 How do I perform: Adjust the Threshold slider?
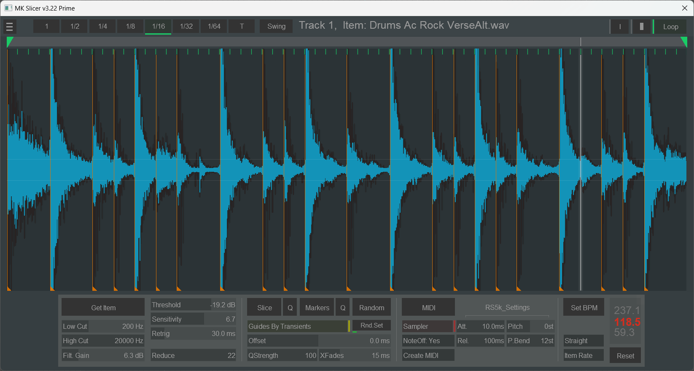pyautogui.click(x=193, y=305)
